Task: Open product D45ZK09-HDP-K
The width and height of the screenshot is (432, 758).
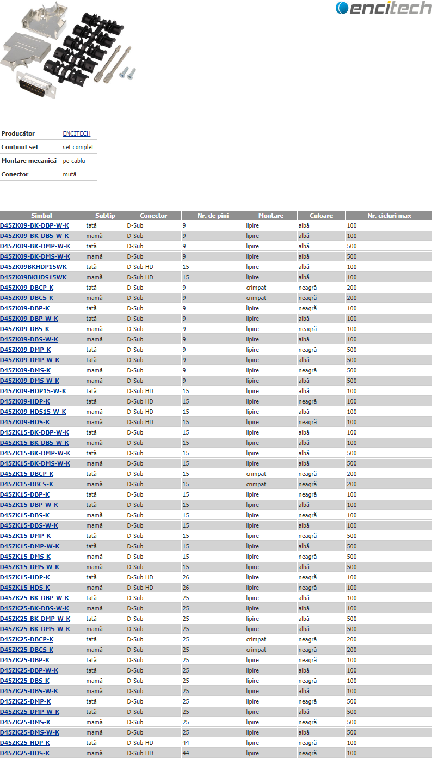Action: pyautogui.click(x=25, y=401)
